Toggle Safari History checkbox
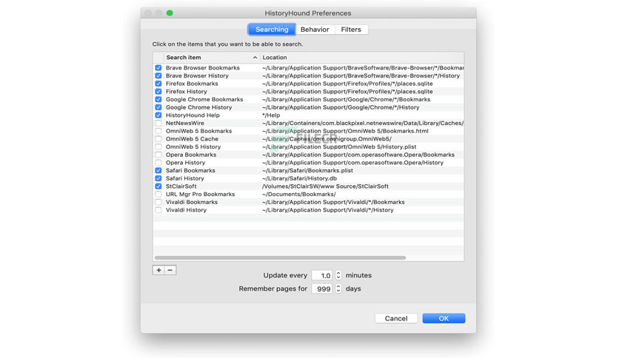 [x=158, y=178]
